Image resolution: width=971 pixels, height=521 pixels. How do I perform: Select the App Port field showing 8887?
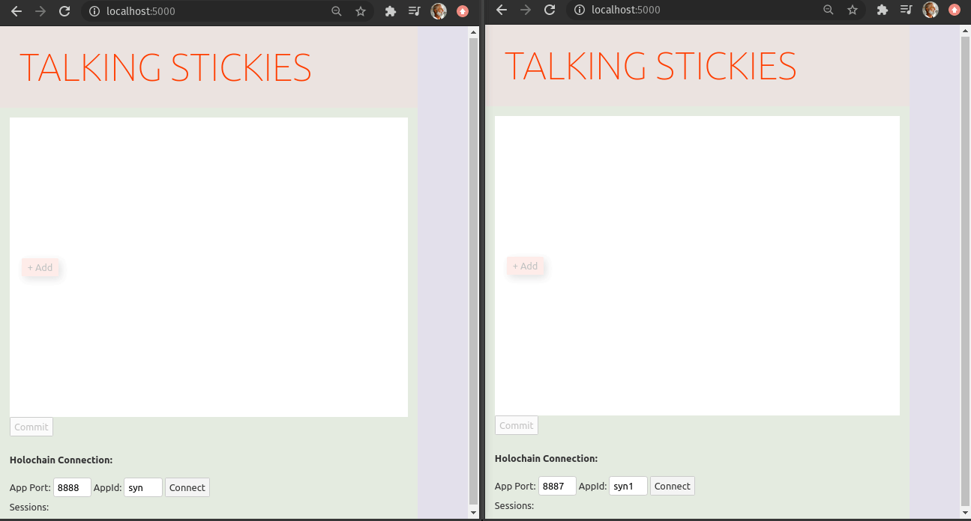click(557, 485)
